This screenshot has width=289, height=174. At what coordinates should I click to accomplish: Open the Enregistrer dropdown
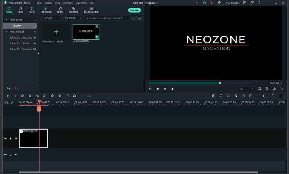(73, 18)
